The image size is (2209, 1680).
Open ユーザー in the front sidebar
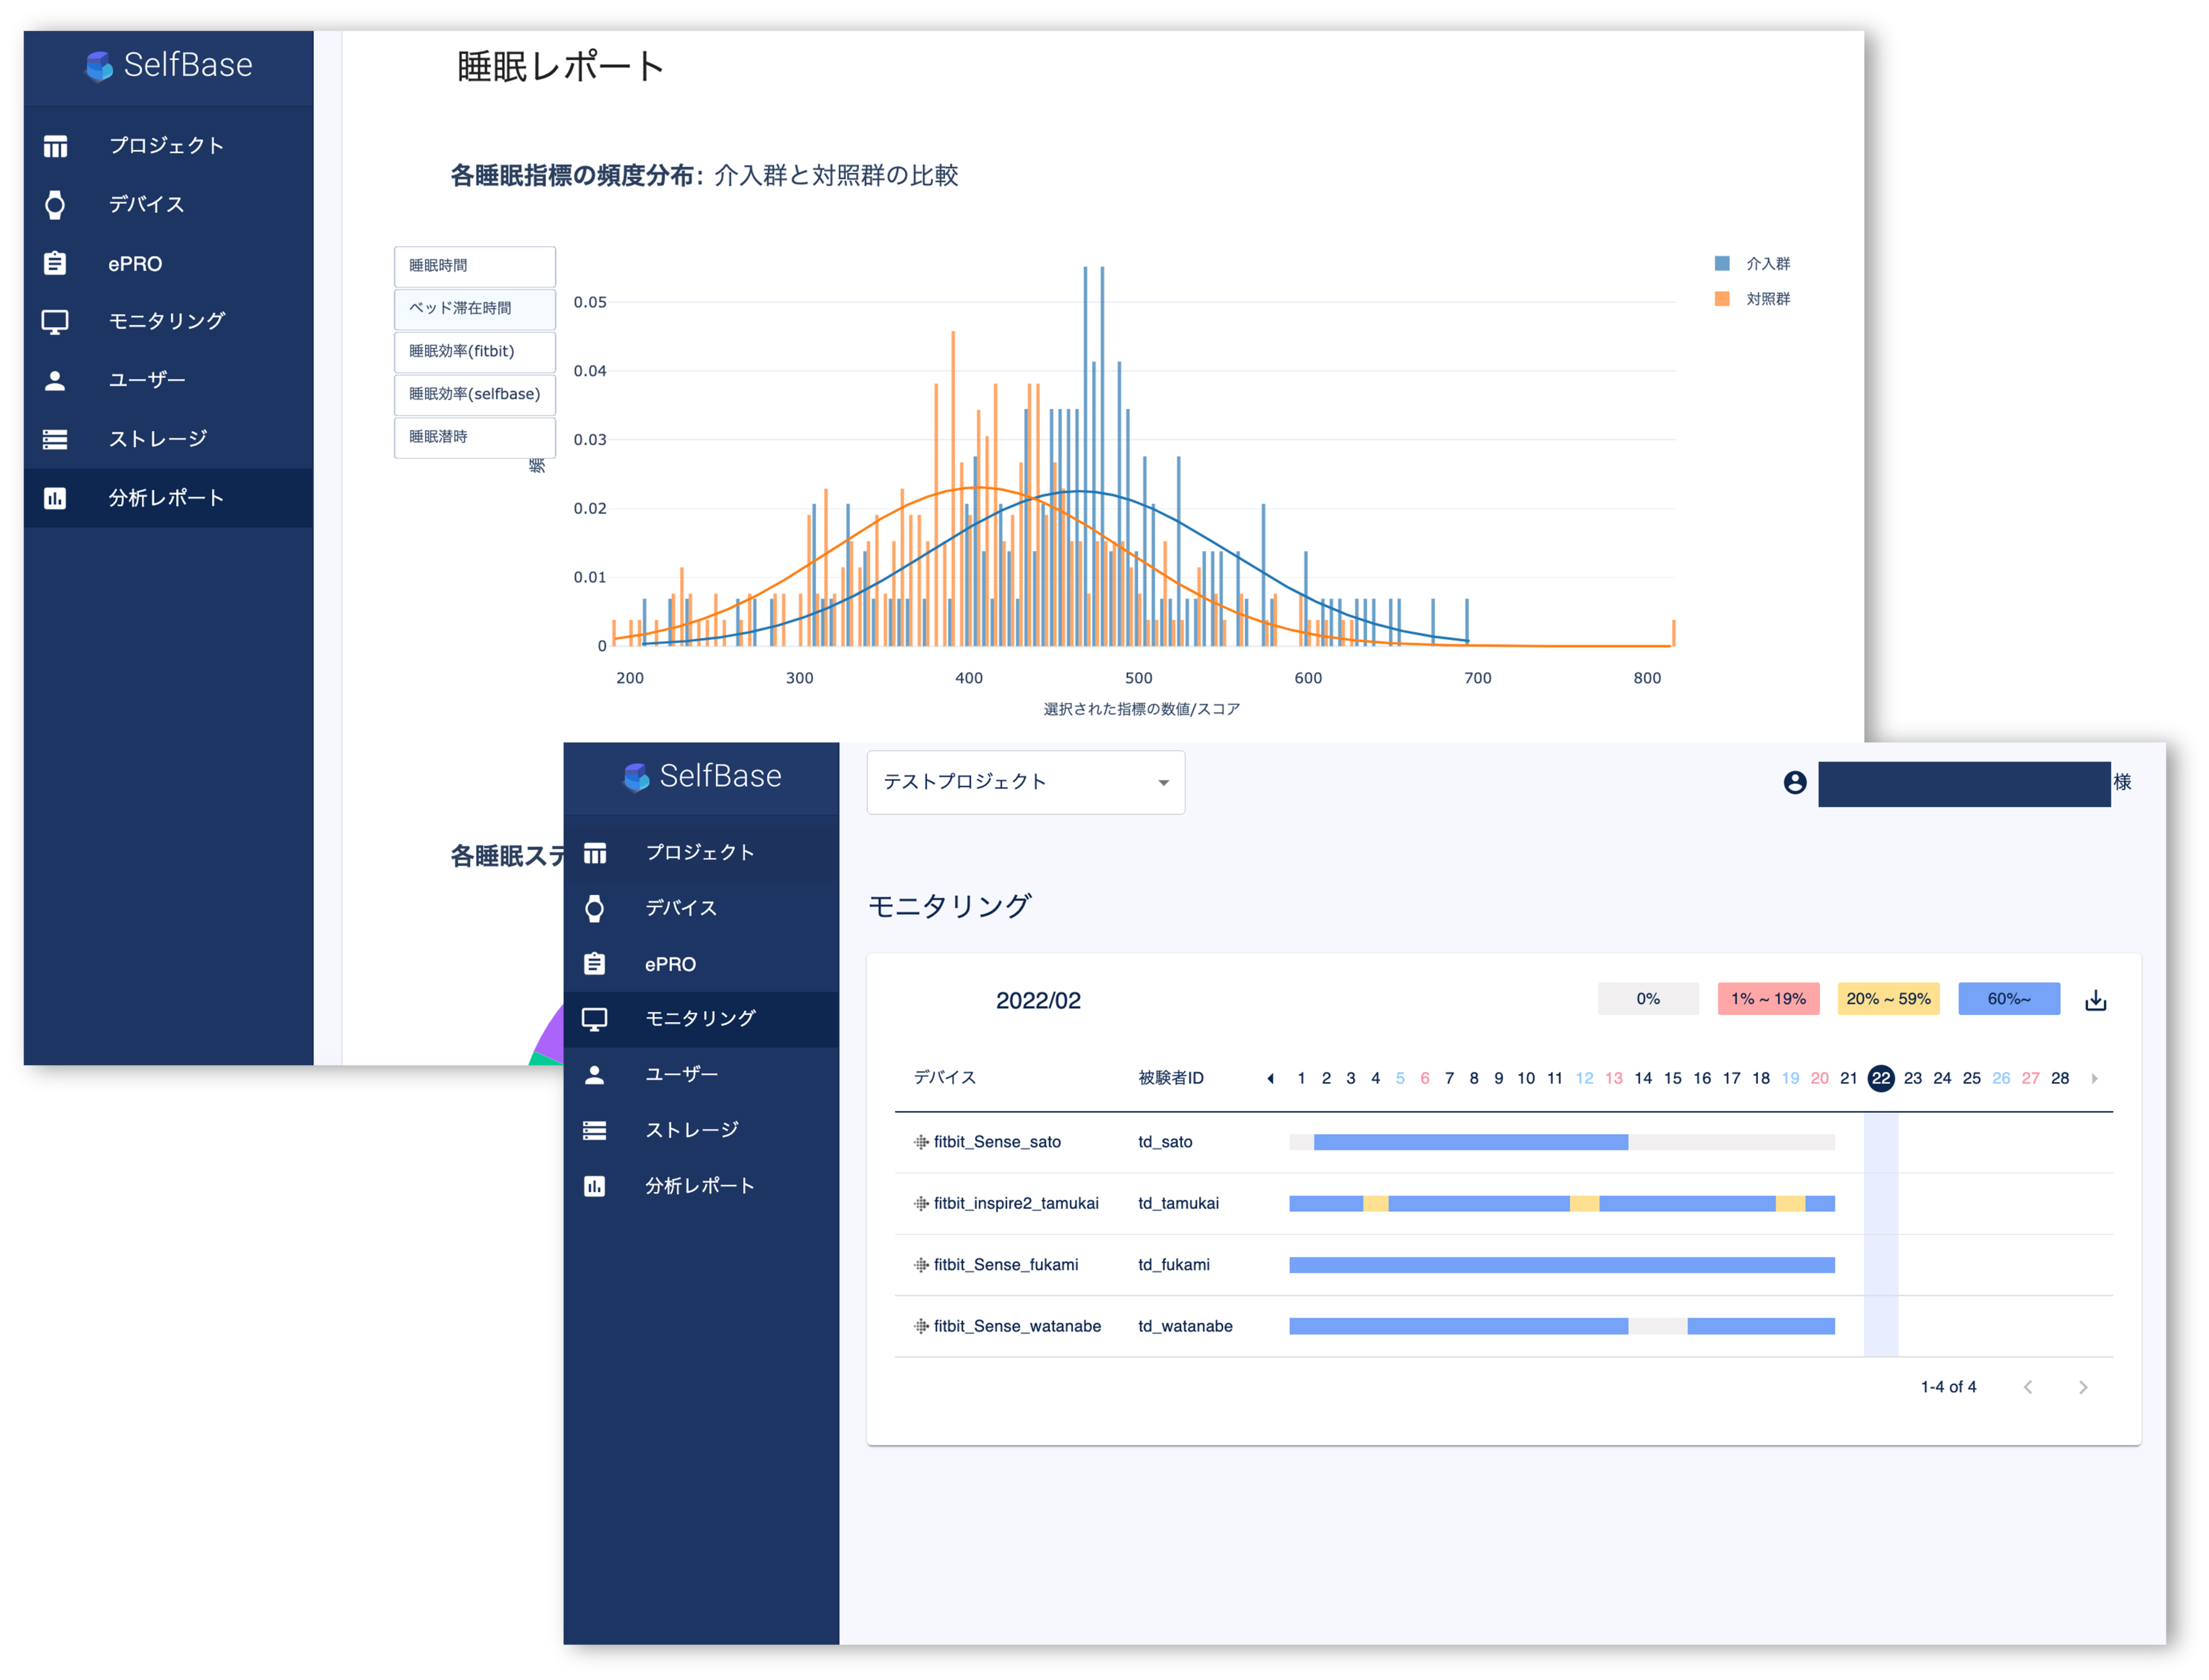[682, 1074]
